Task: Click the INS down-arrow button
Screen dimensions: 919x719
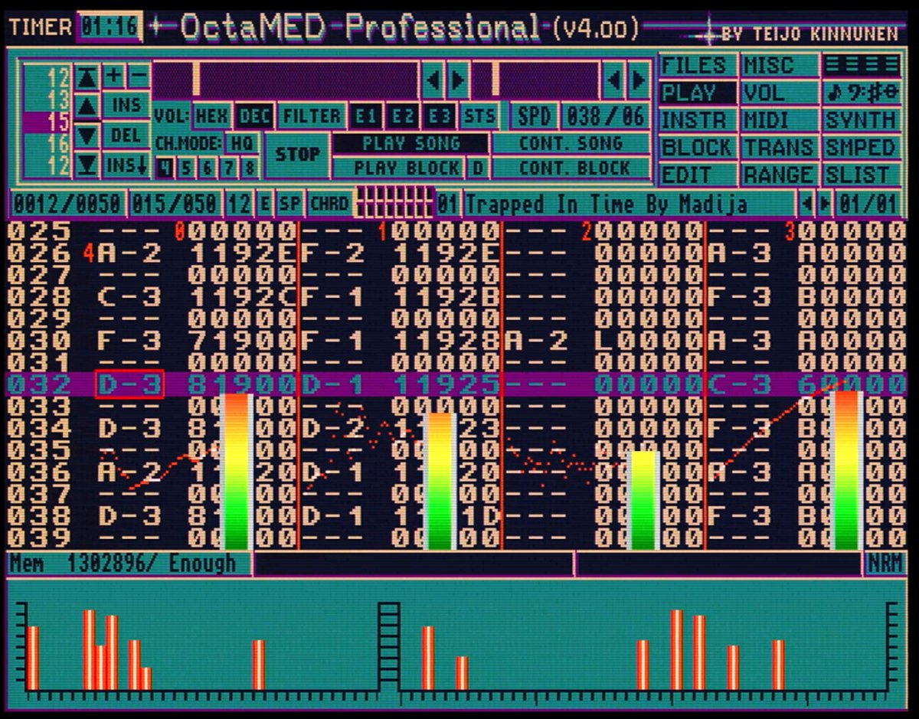Action: (126, 165)
